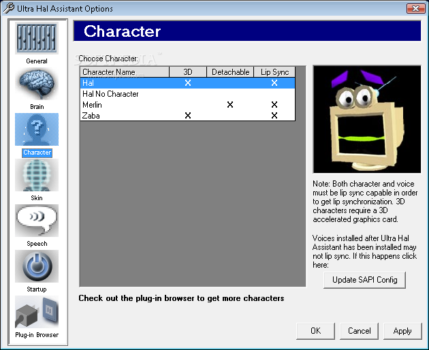This screenshot has height=350, width=429.
Task: Open the Skin settings icon
Action: (x=37, y=175)
